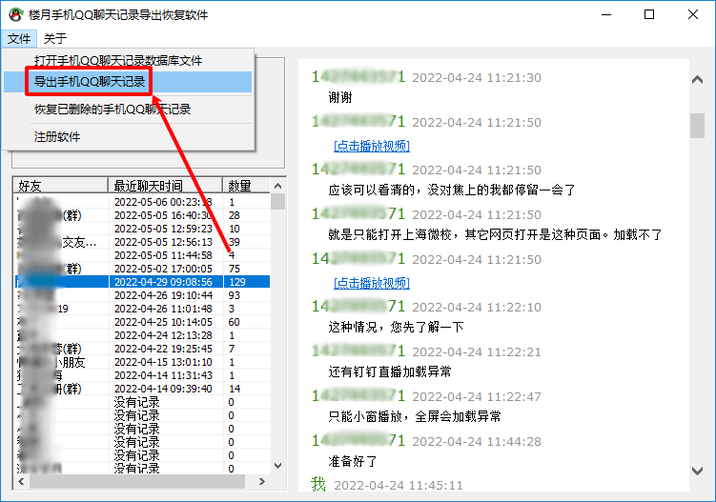
Task: Click friend list vertical scrollbar thumb
Action: click(277, 201)
